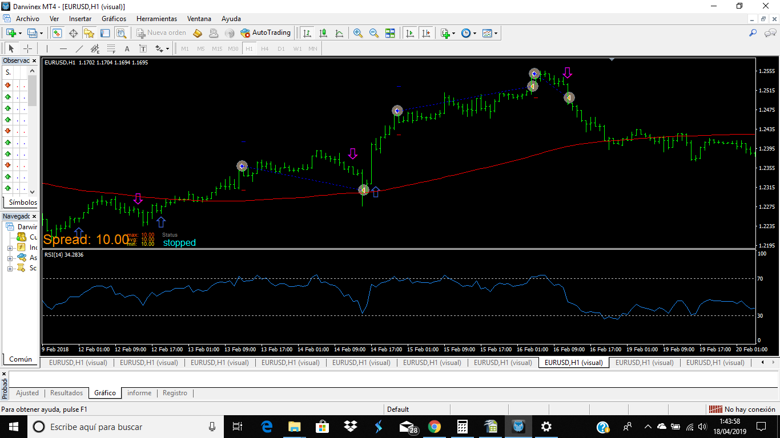Switch chart to bar chart mode
This screenshot has width=780, height=438.
click(x=307, y=33)
